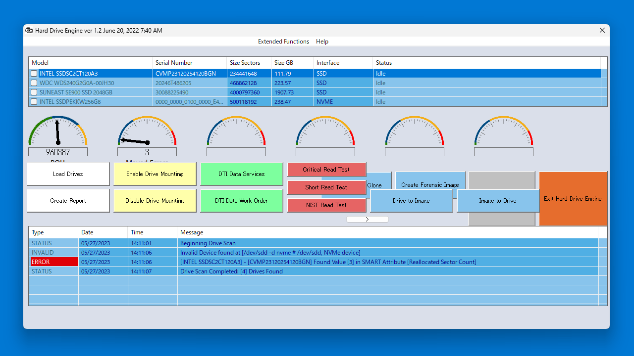Click the Drive to Image button
634x356 pixels.
pos(411,201)
